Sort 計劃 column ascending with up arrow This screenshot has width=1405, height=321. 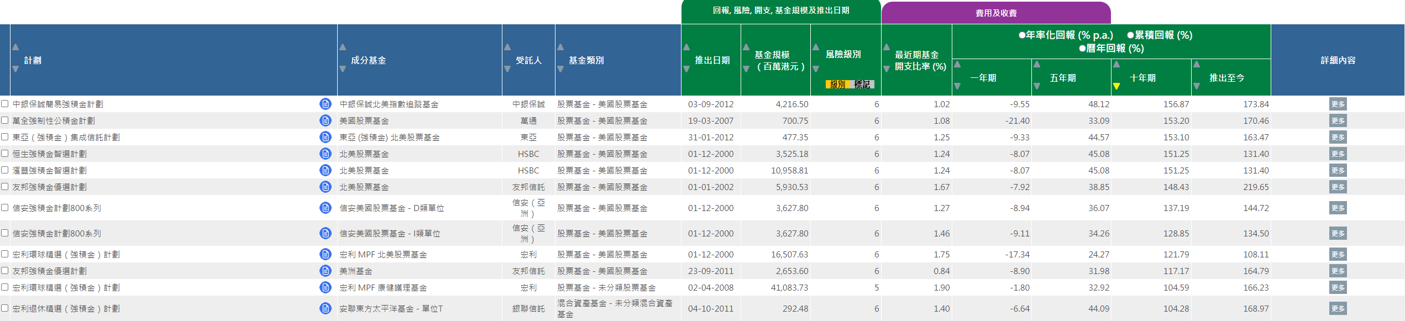(15, 47)
